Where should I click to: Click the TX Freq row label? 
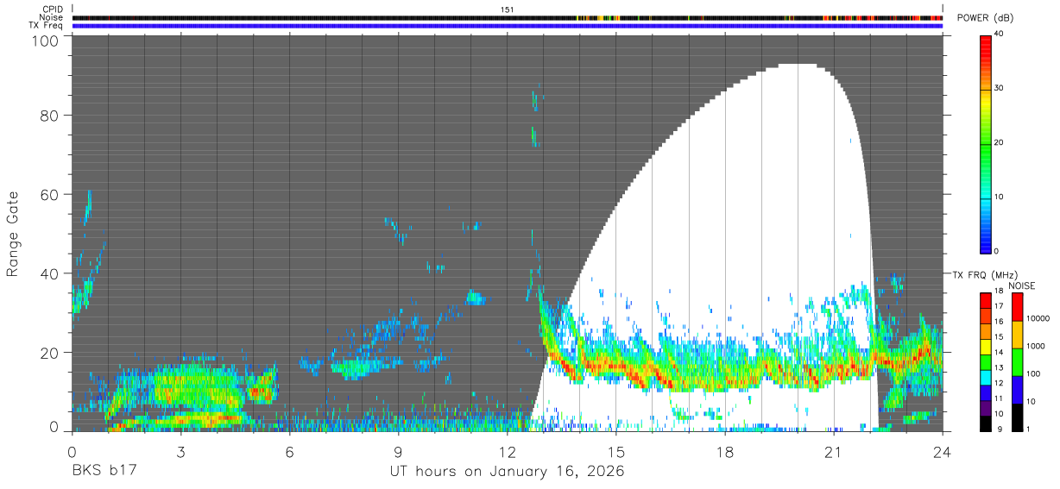47,25
